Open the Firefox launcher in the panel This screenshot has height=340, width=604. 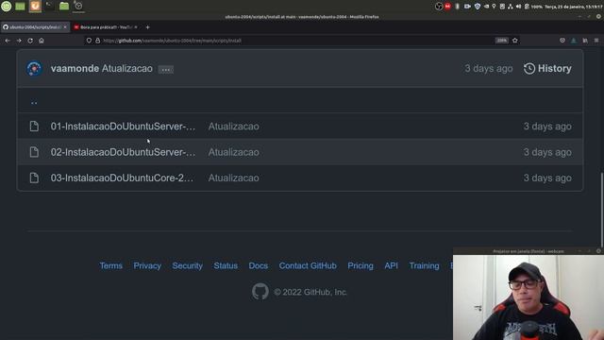tap(35, 7)
